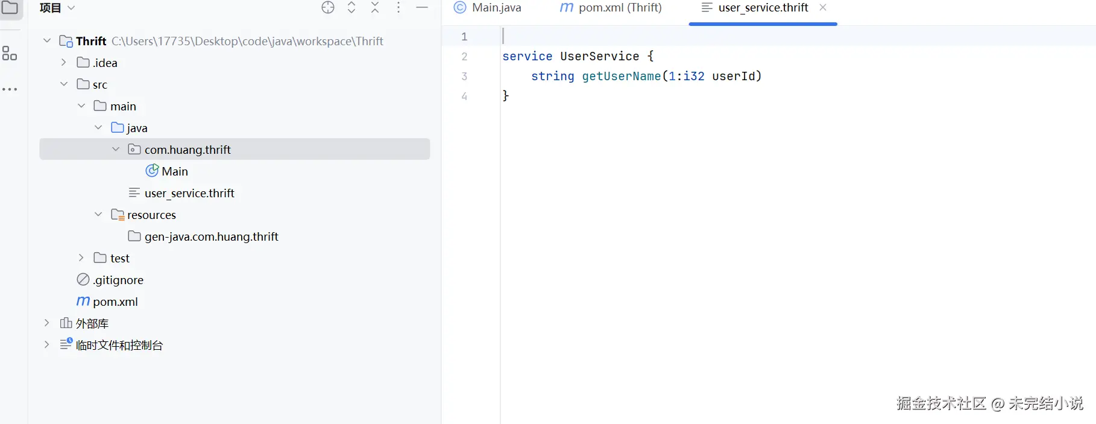
Task: Open the structure tool window icon
Action: [10, 54]
